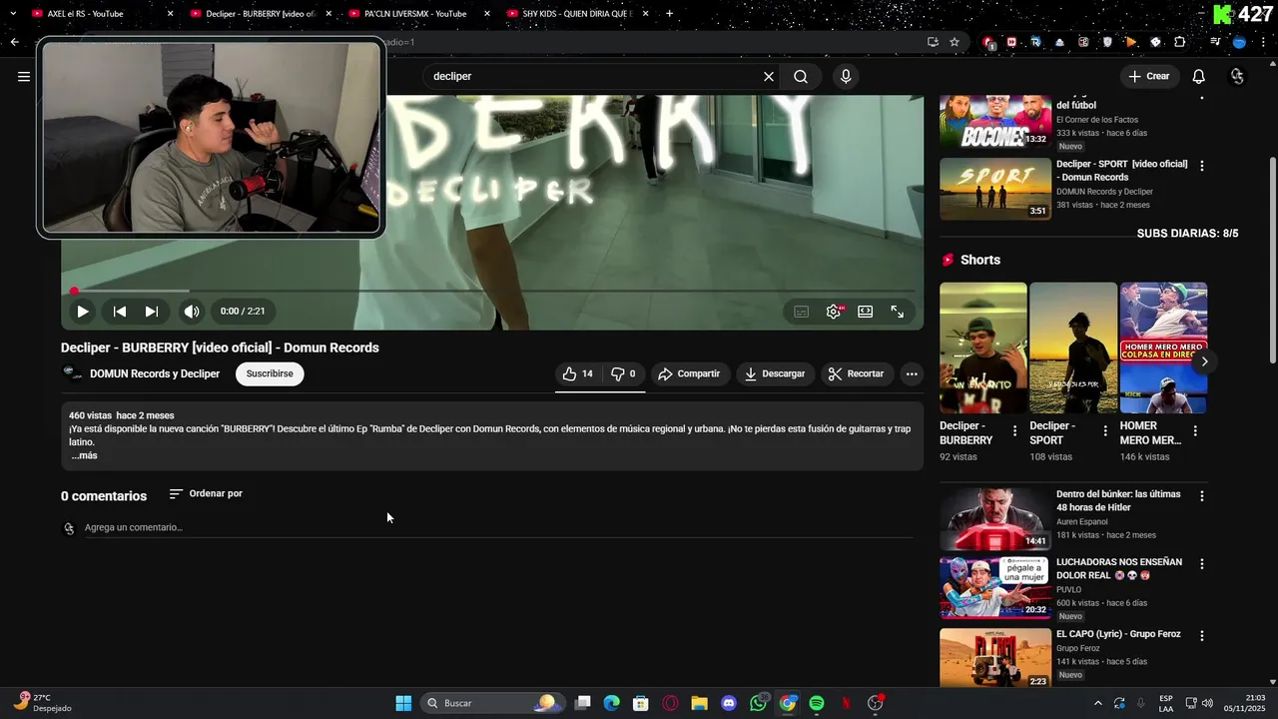Viewport: 1278px width, 719px height.
Task: Like the video with thumbs up
Action: 578,373
